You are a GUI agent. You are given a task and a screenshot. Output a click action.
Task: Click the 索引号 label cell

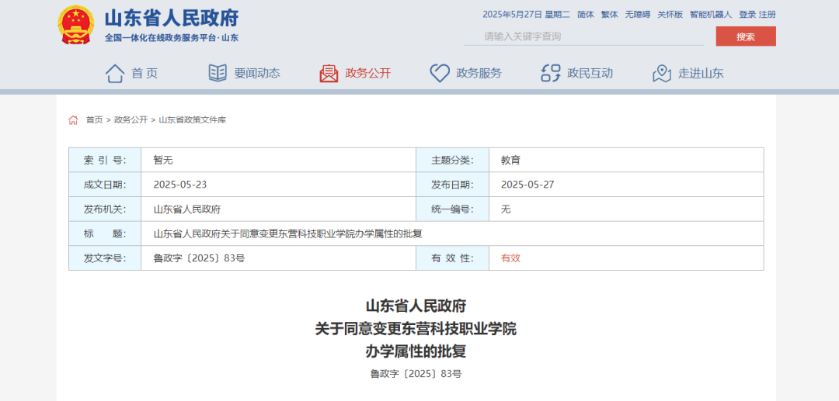click(105, 160)
